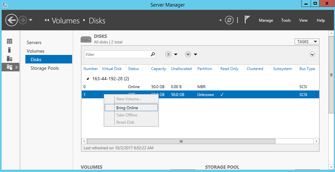Open the list view options dropdown

pyautogui.click(x=171, y=54)
